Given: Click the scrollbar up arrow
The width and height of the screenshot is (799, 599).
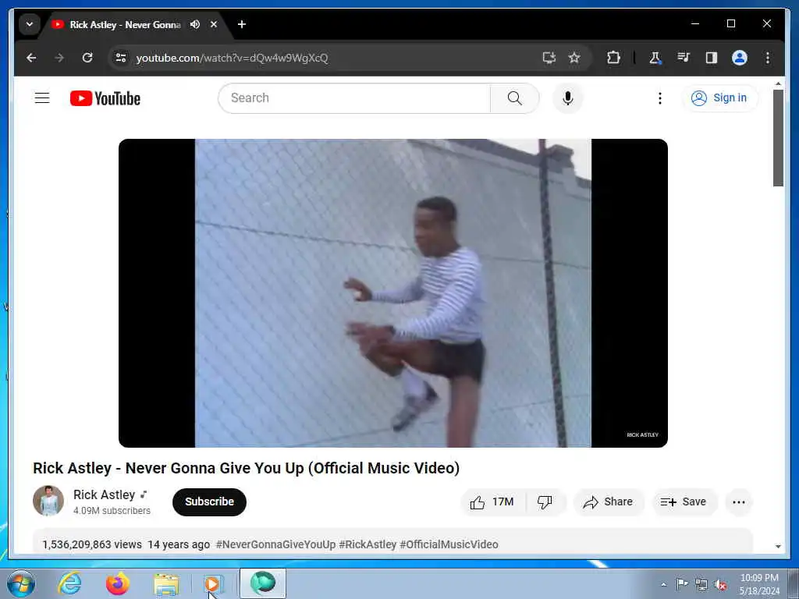Looking at the screenshot, I should 778,83.
